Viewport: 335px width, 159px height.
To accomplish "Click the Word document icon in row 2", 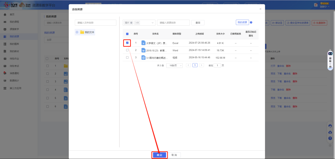I will tap(143, 50).
